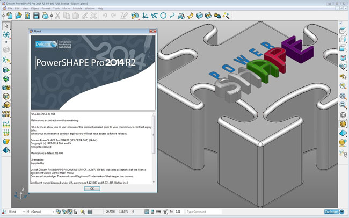
Task: Open the Tools menu
Action: 56,8
